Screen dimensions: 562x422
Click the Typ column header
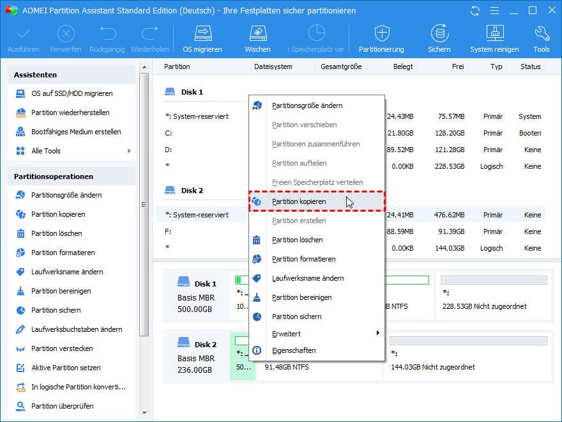point(496,66)
